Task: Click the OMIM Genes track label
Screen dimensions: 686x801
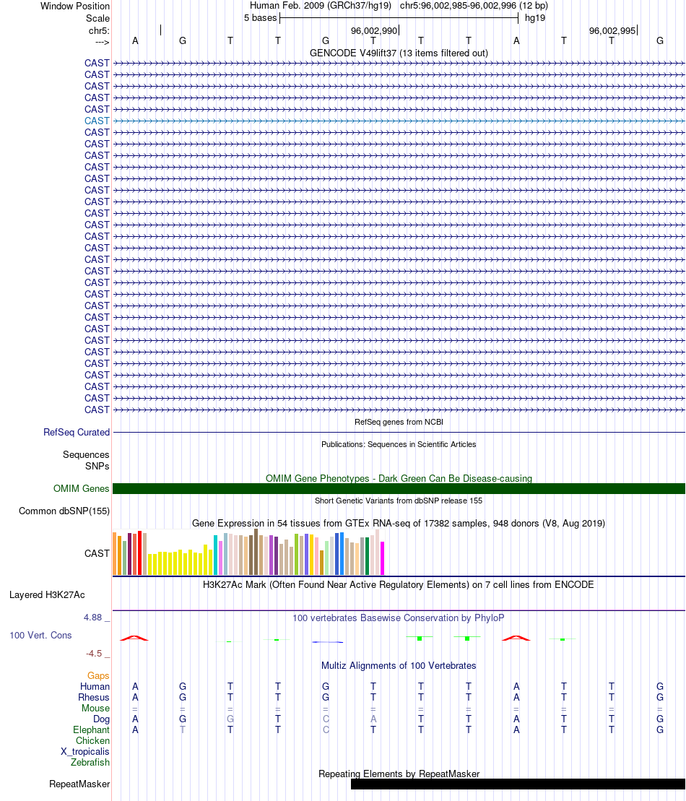Action: (x=81, y=488)
